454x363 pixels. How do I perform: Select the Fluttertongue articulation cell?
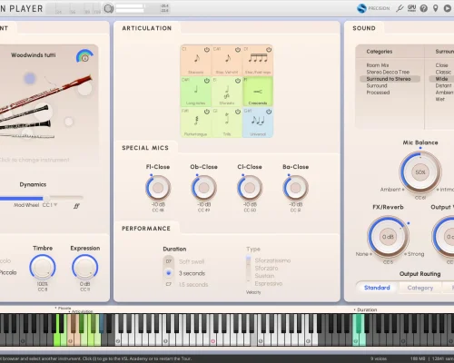pos(196,123)
